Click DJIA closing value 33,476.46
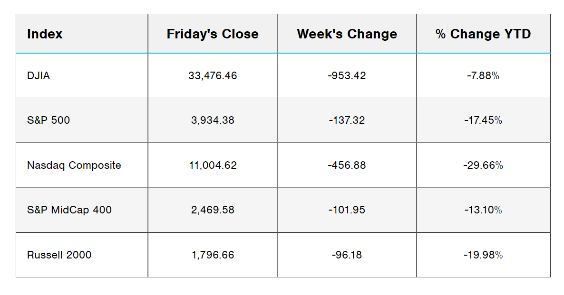 click(x=213, y=75)
